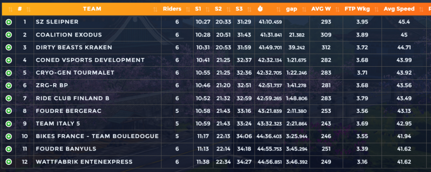Sort by the Riders column header

pos(172,9)
